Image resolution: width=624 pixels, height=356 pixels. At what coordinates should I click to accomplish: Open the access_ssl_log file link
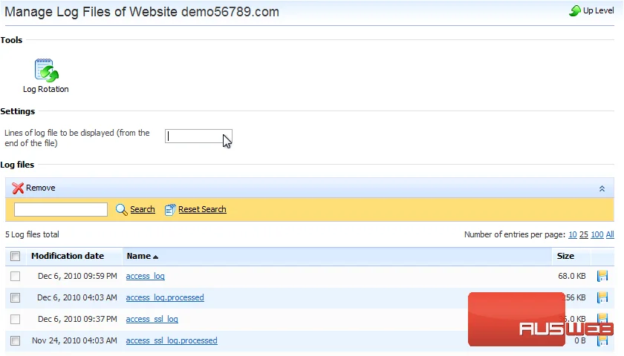click(152, 319)
